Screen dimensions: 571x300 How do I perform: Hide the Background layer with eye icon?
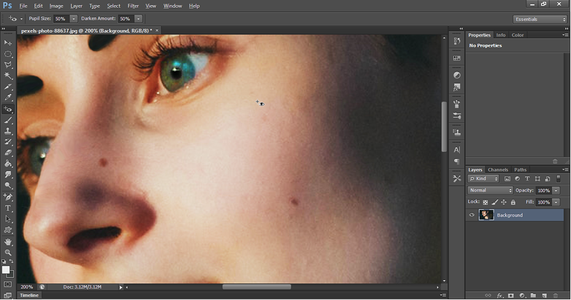[472, 215]
